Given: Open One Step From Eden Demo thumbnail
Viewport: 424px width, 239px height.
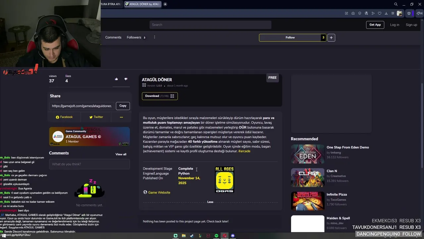Looking at the screenshot, I should [307, 154].
